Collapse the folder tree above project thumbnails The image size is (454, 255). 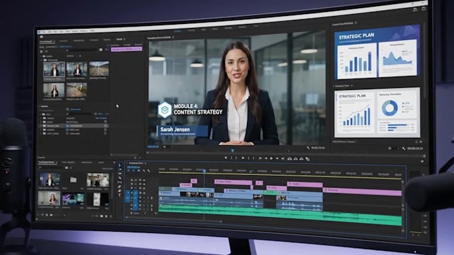click(x=41, y=57)
